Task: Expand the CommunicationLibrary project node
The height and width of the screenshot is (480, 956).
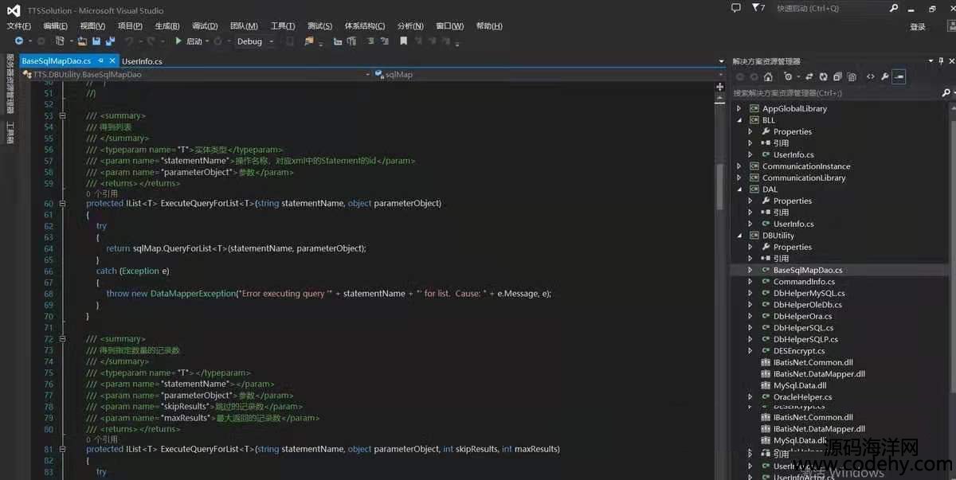Action: [739, 178]
